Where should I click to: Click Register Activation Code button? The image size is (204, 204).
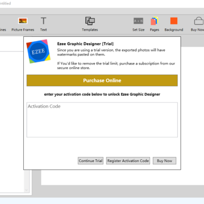128,161
